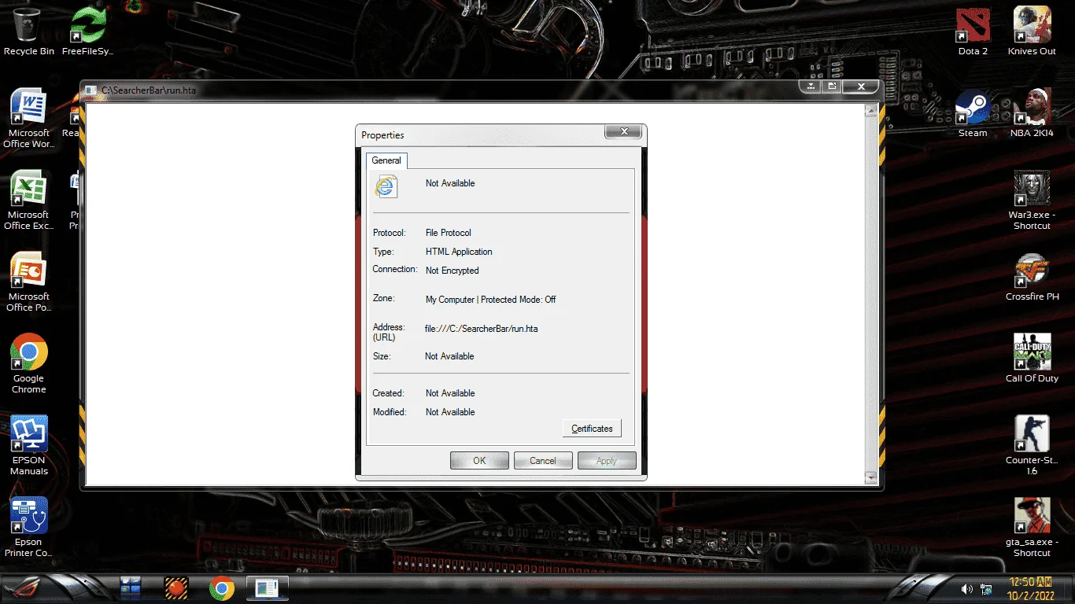
Task: Click Cancel in the Properties dialog
Action: (543, 461)
